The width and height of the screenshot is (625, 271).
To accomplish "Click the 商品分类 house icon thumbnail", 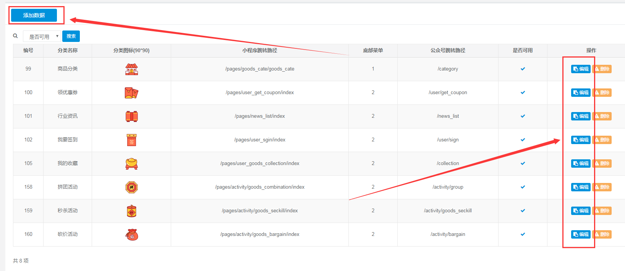I will [131, 69].
